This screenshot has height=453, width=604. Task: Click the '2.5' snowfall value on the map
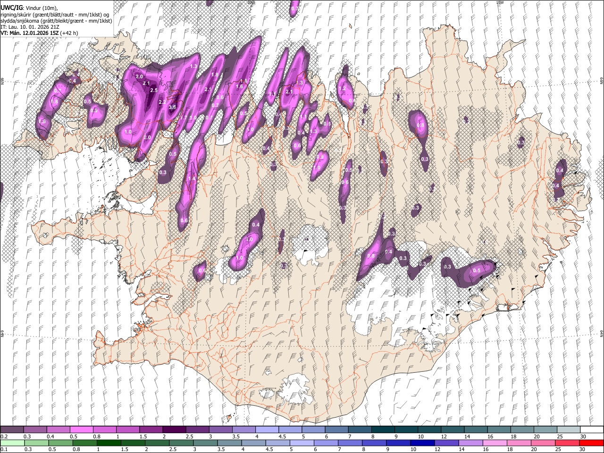pyautogui.click(x=153, y=90)
